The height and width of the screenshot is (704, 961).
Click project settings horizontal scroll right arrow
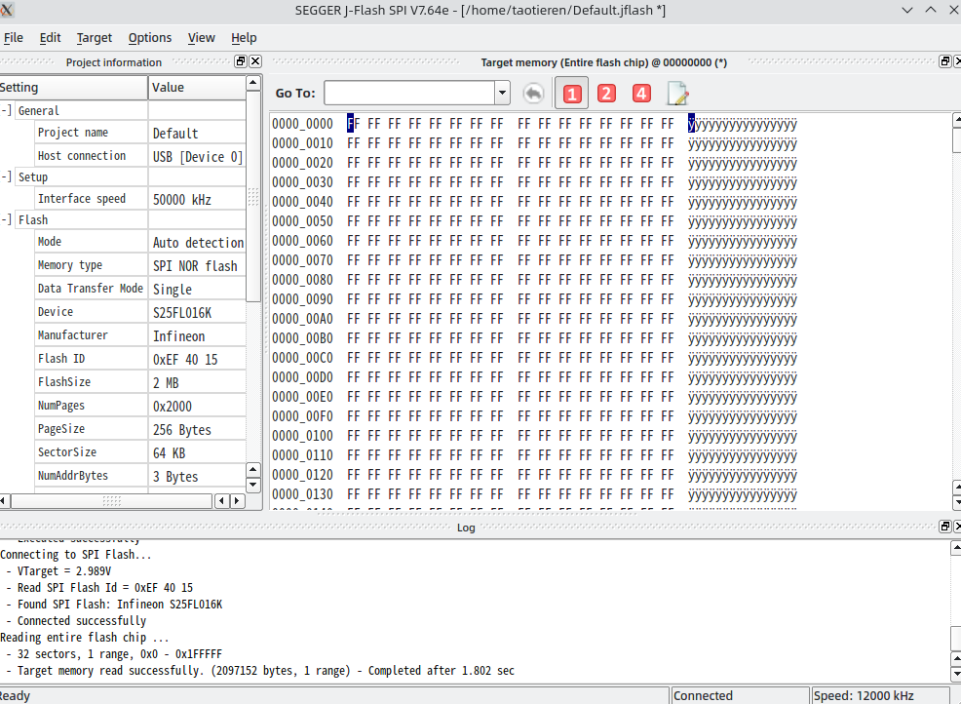tap(237, 501)
